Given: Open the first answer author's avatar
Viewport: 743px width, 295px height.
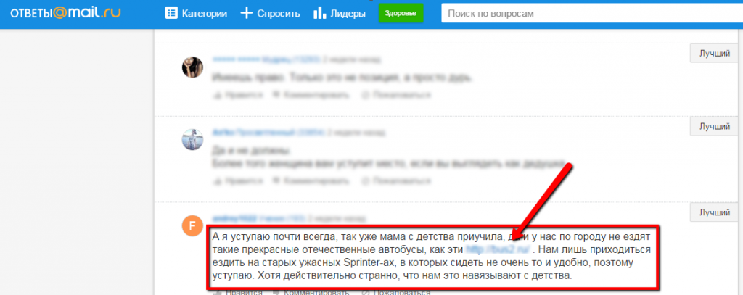Looking at the screenshot, I should coord(192,67).
